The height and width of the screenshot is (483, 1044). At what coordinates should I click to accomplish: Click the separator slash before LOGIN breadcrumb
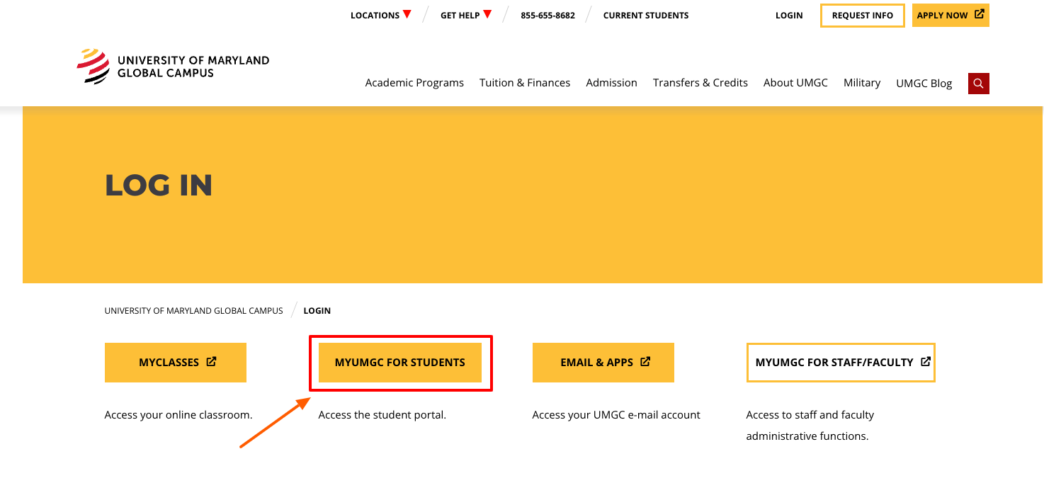(293, 309)
